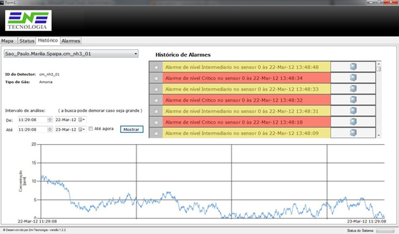Select alarm row 'Intermediario no sensor 0 às 13:48:09'
399x234 pixels.
[x=247, y=133]
